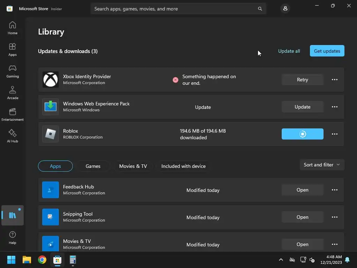Switch to the Movies & TV filter tab
The width and height of the screenshot is (357, 268).
[133, 166]
